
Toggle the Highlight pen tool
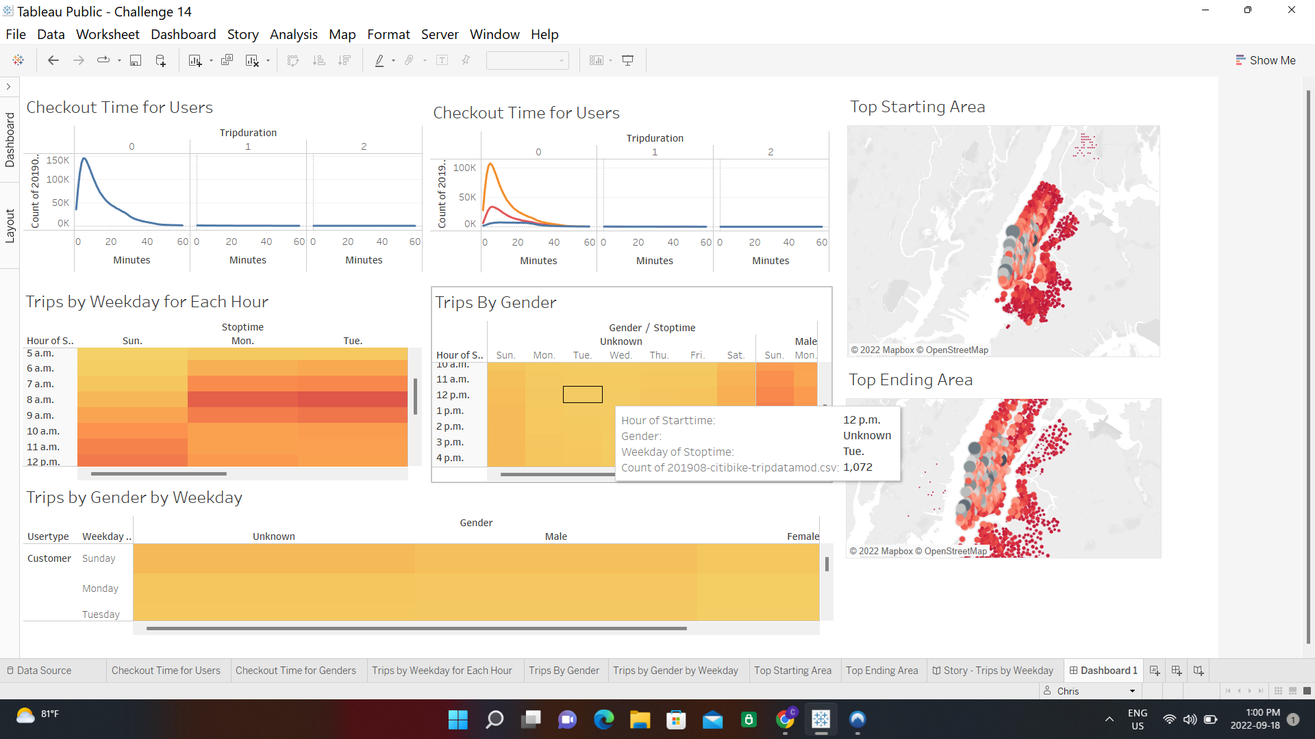tap(380, 60)
